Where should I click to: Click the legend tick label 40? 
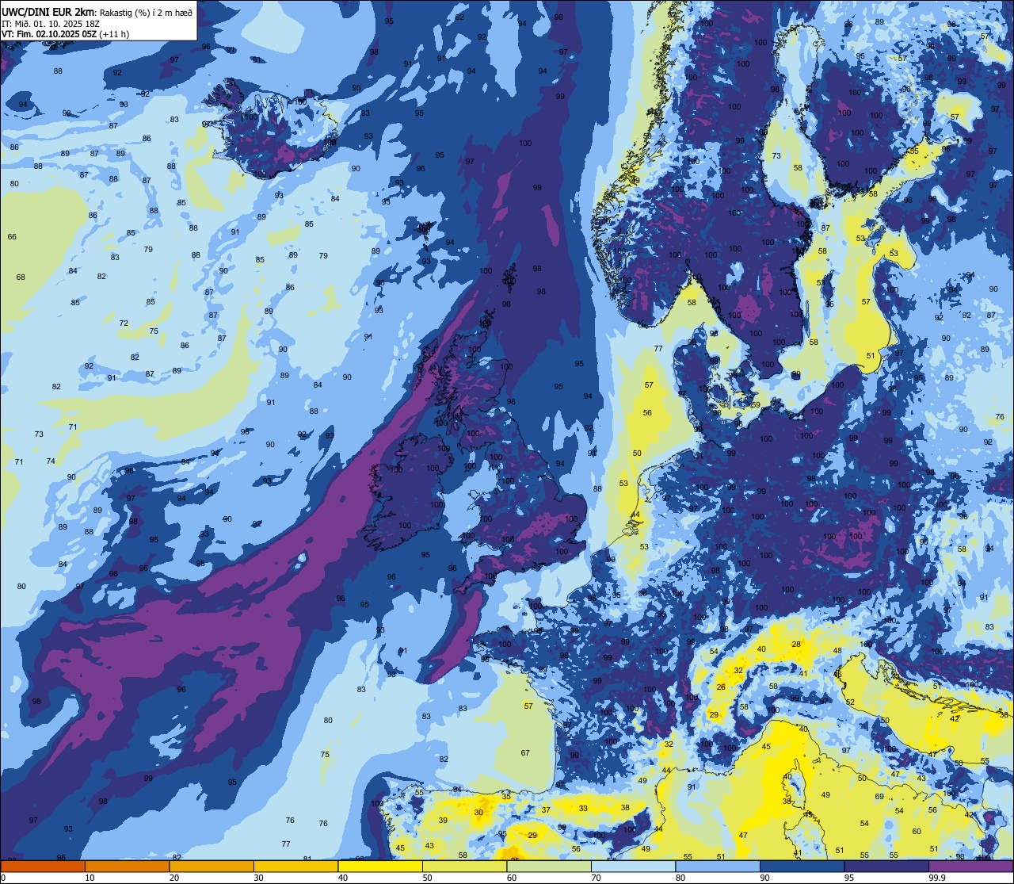[x=343, y=878]
